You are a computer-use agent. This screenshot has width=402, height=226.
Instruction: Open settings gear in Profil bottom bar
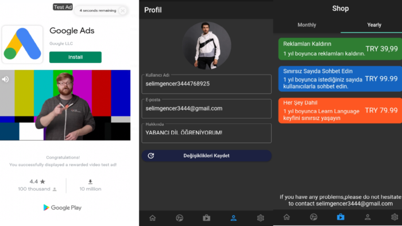(261, 218)
